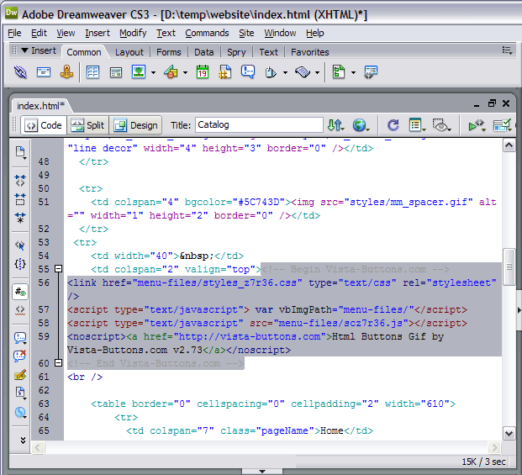Click the Hyperlink insert icon

click(x=20, y=72)
